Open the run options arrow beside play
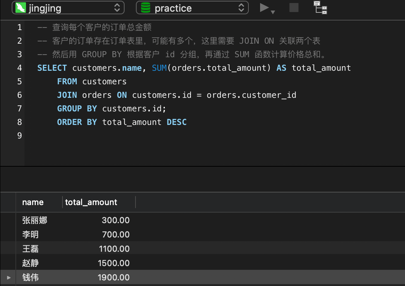The width and height of the screenshot is (405, 286). 273,12
